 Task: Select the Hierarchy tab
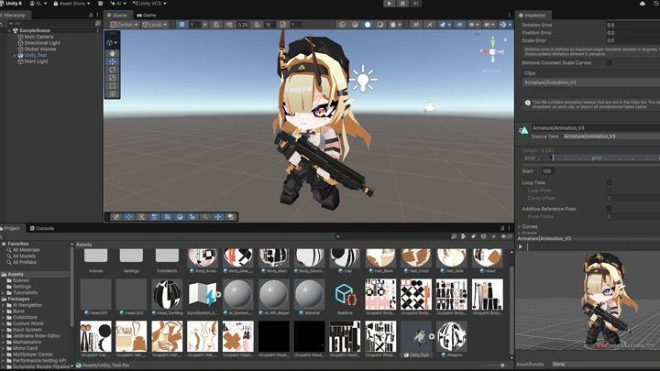[14, 15]
